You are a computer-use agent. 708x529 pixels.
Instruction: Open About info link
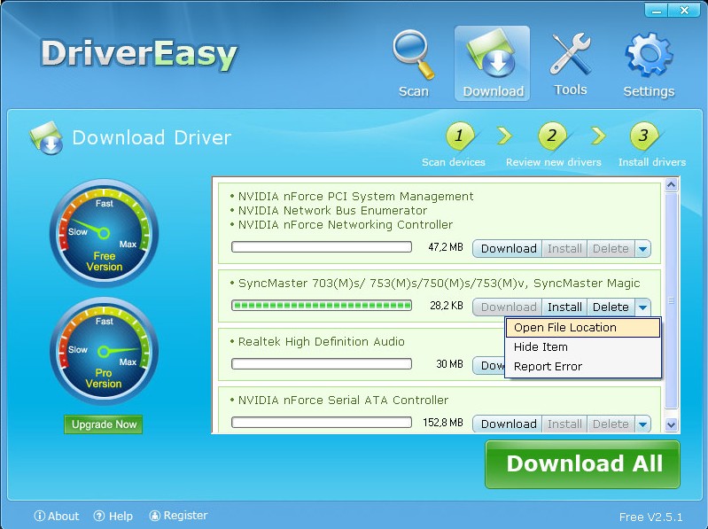point(57,516)
